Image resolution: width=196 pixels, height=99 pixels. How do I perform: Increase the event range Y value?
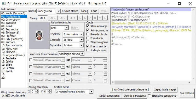49,90
